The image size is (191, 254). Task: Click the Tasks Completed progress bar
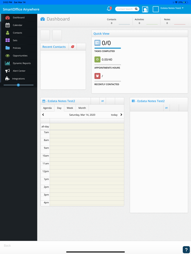coord(108,48)
